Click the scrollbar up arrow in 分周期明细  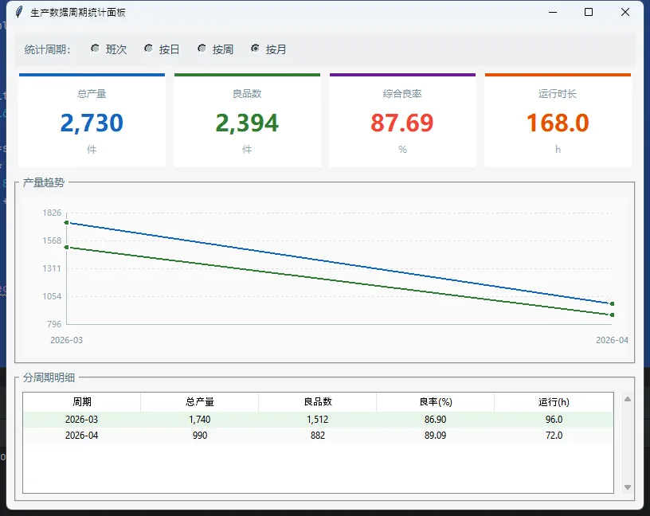628,399
